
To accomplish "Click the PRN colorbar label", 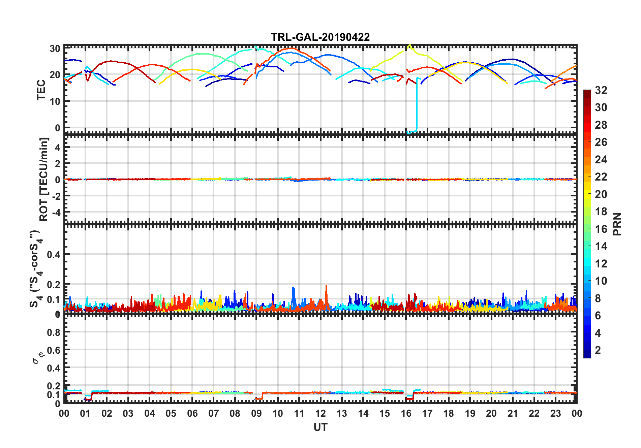I will (x=617, y=224).
